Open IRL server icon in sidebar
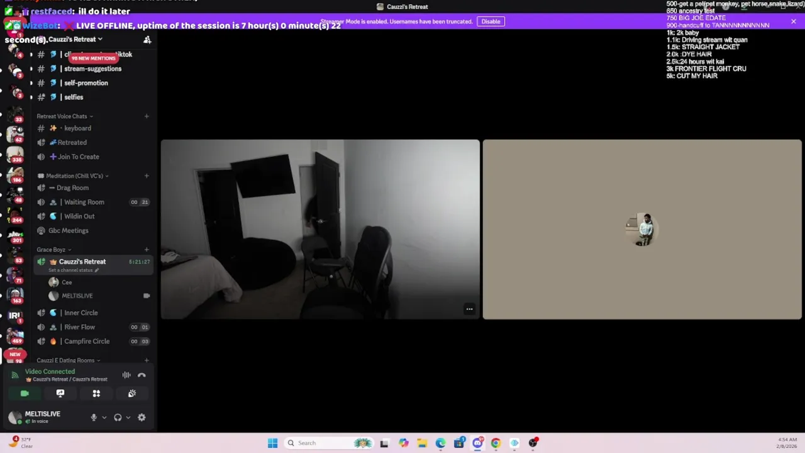Image resolution: width=805 pixels, height=453 pixels. tap(15, 315)
